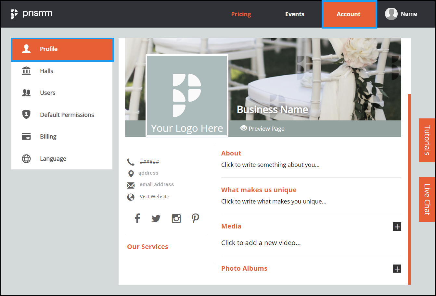Edit the ###### phone number field

[149, 162]
